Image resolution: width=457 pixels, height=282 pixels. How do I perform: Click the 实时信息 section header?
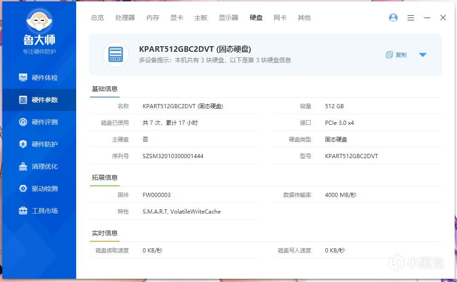(x=105, y=233)
